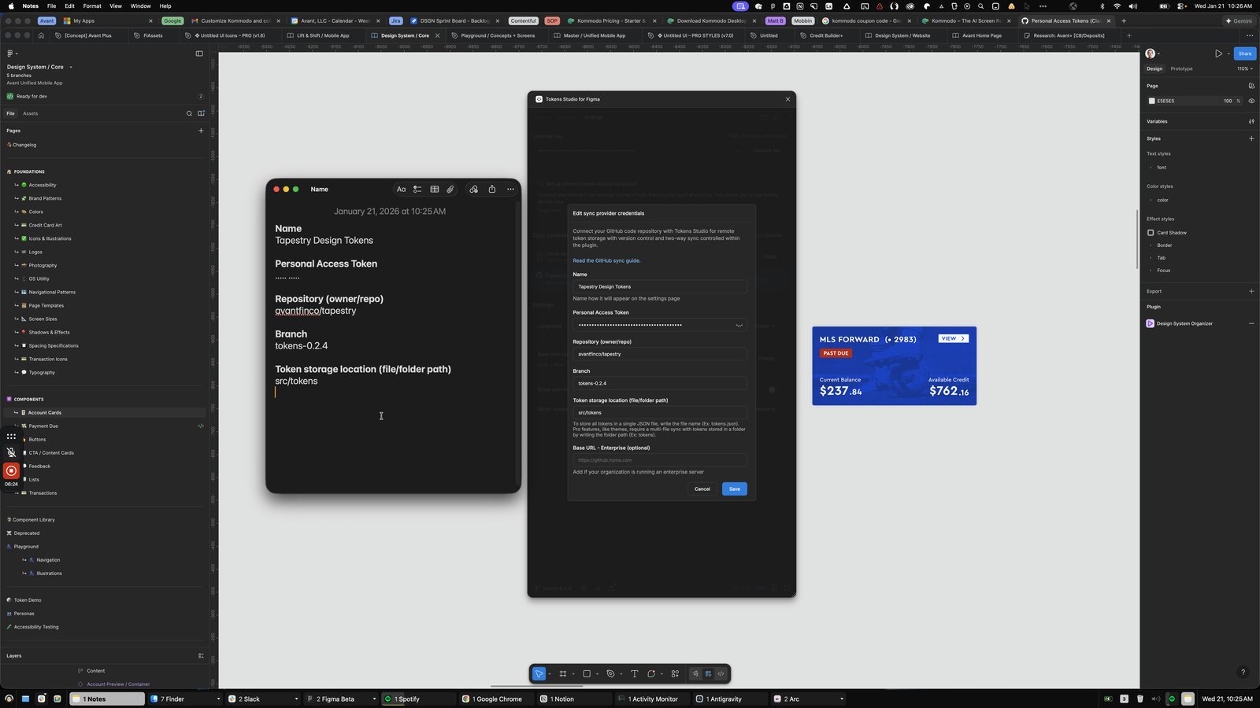1260x708 pixels.
Task: Expand the Design System / Core file dropdown
Action: (x=71, y=67)
